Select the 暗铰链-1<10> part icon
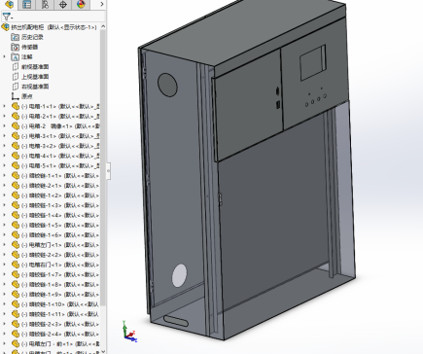 click(x=16, y=304)
